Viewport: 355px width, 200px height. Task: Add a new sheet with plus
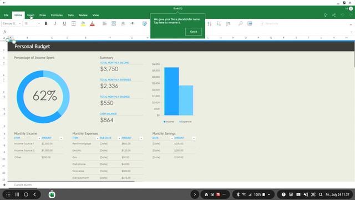(x=4, y=185)
